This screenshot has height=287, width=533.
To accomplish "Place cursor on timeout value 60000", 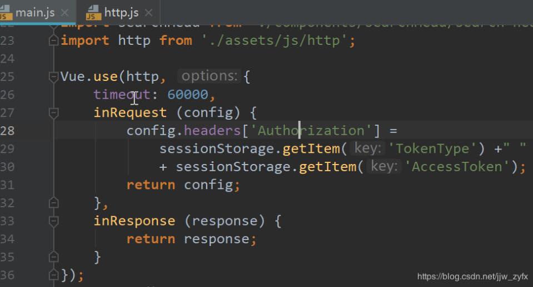I will (188, 95).
